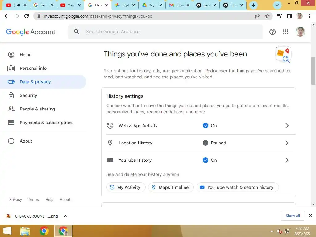
Task: Click the Data & privacy toggle icon
Action: pyautogui.click(x=11, y=82)
